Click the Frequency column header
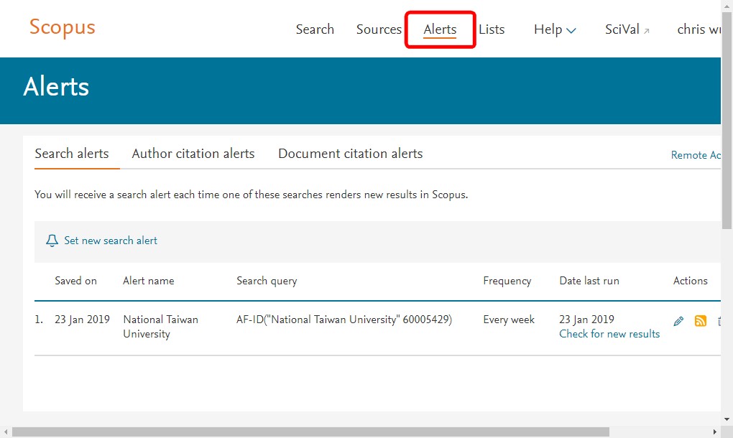This screenshot has height=438, width=733. pos(507,281)
